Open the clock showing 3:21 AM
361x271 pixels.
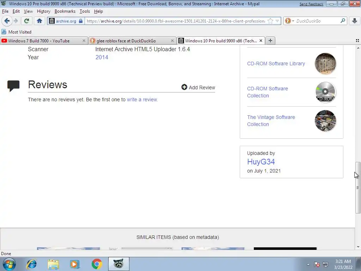tap(343, 264)
